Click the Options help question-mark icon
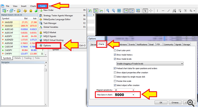This screenshot has height=110, width=198. click(x=186, y=38)
